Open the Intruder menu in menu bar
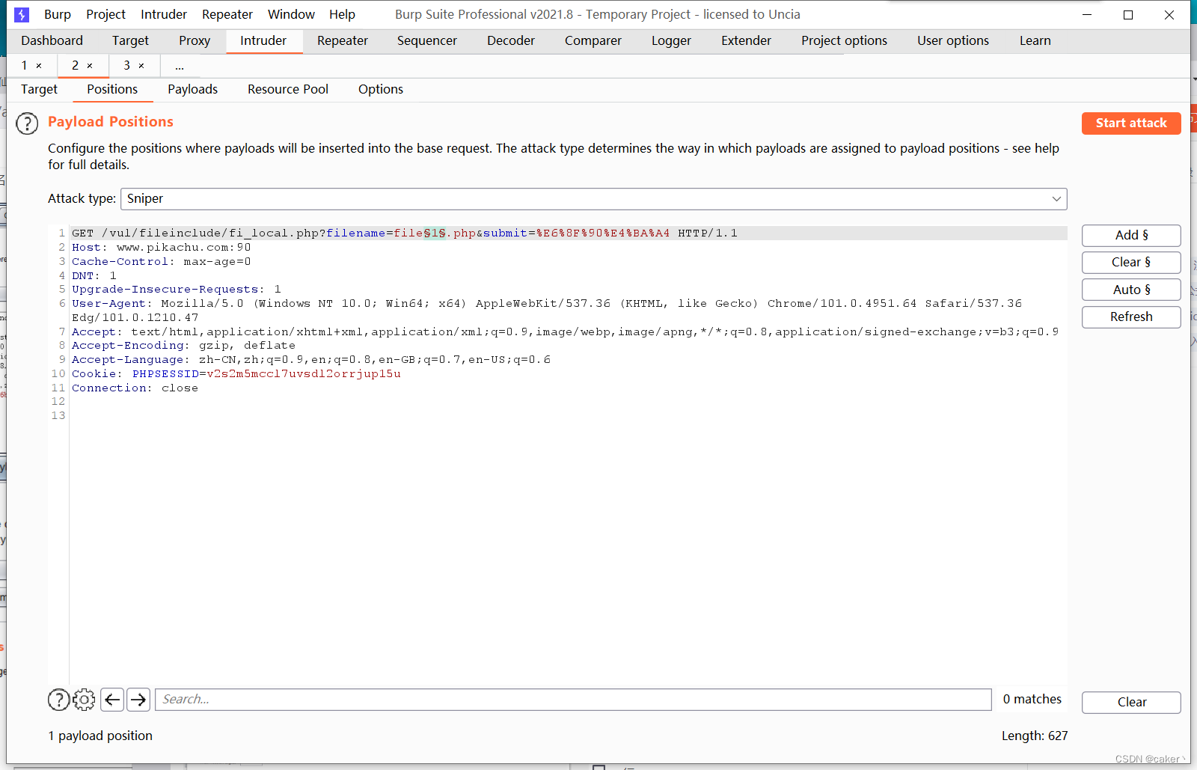Screen dimensions: 1197x770 pos(164,14)
